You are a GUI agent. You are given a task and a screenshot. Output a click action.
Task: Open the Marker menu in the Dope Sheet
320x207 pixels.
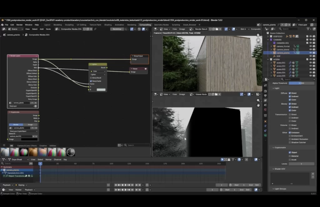coord(48,160)
